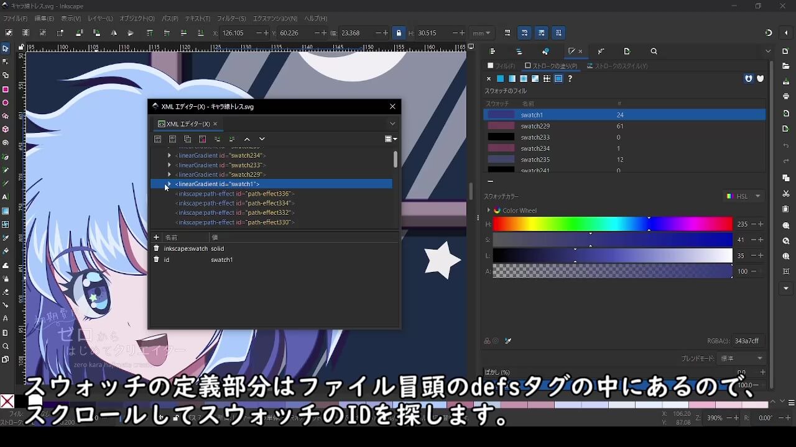Viewport: 796px width, 447px height.
Task: Click Cut scissors icon in command bar
Action: [786, 194]
